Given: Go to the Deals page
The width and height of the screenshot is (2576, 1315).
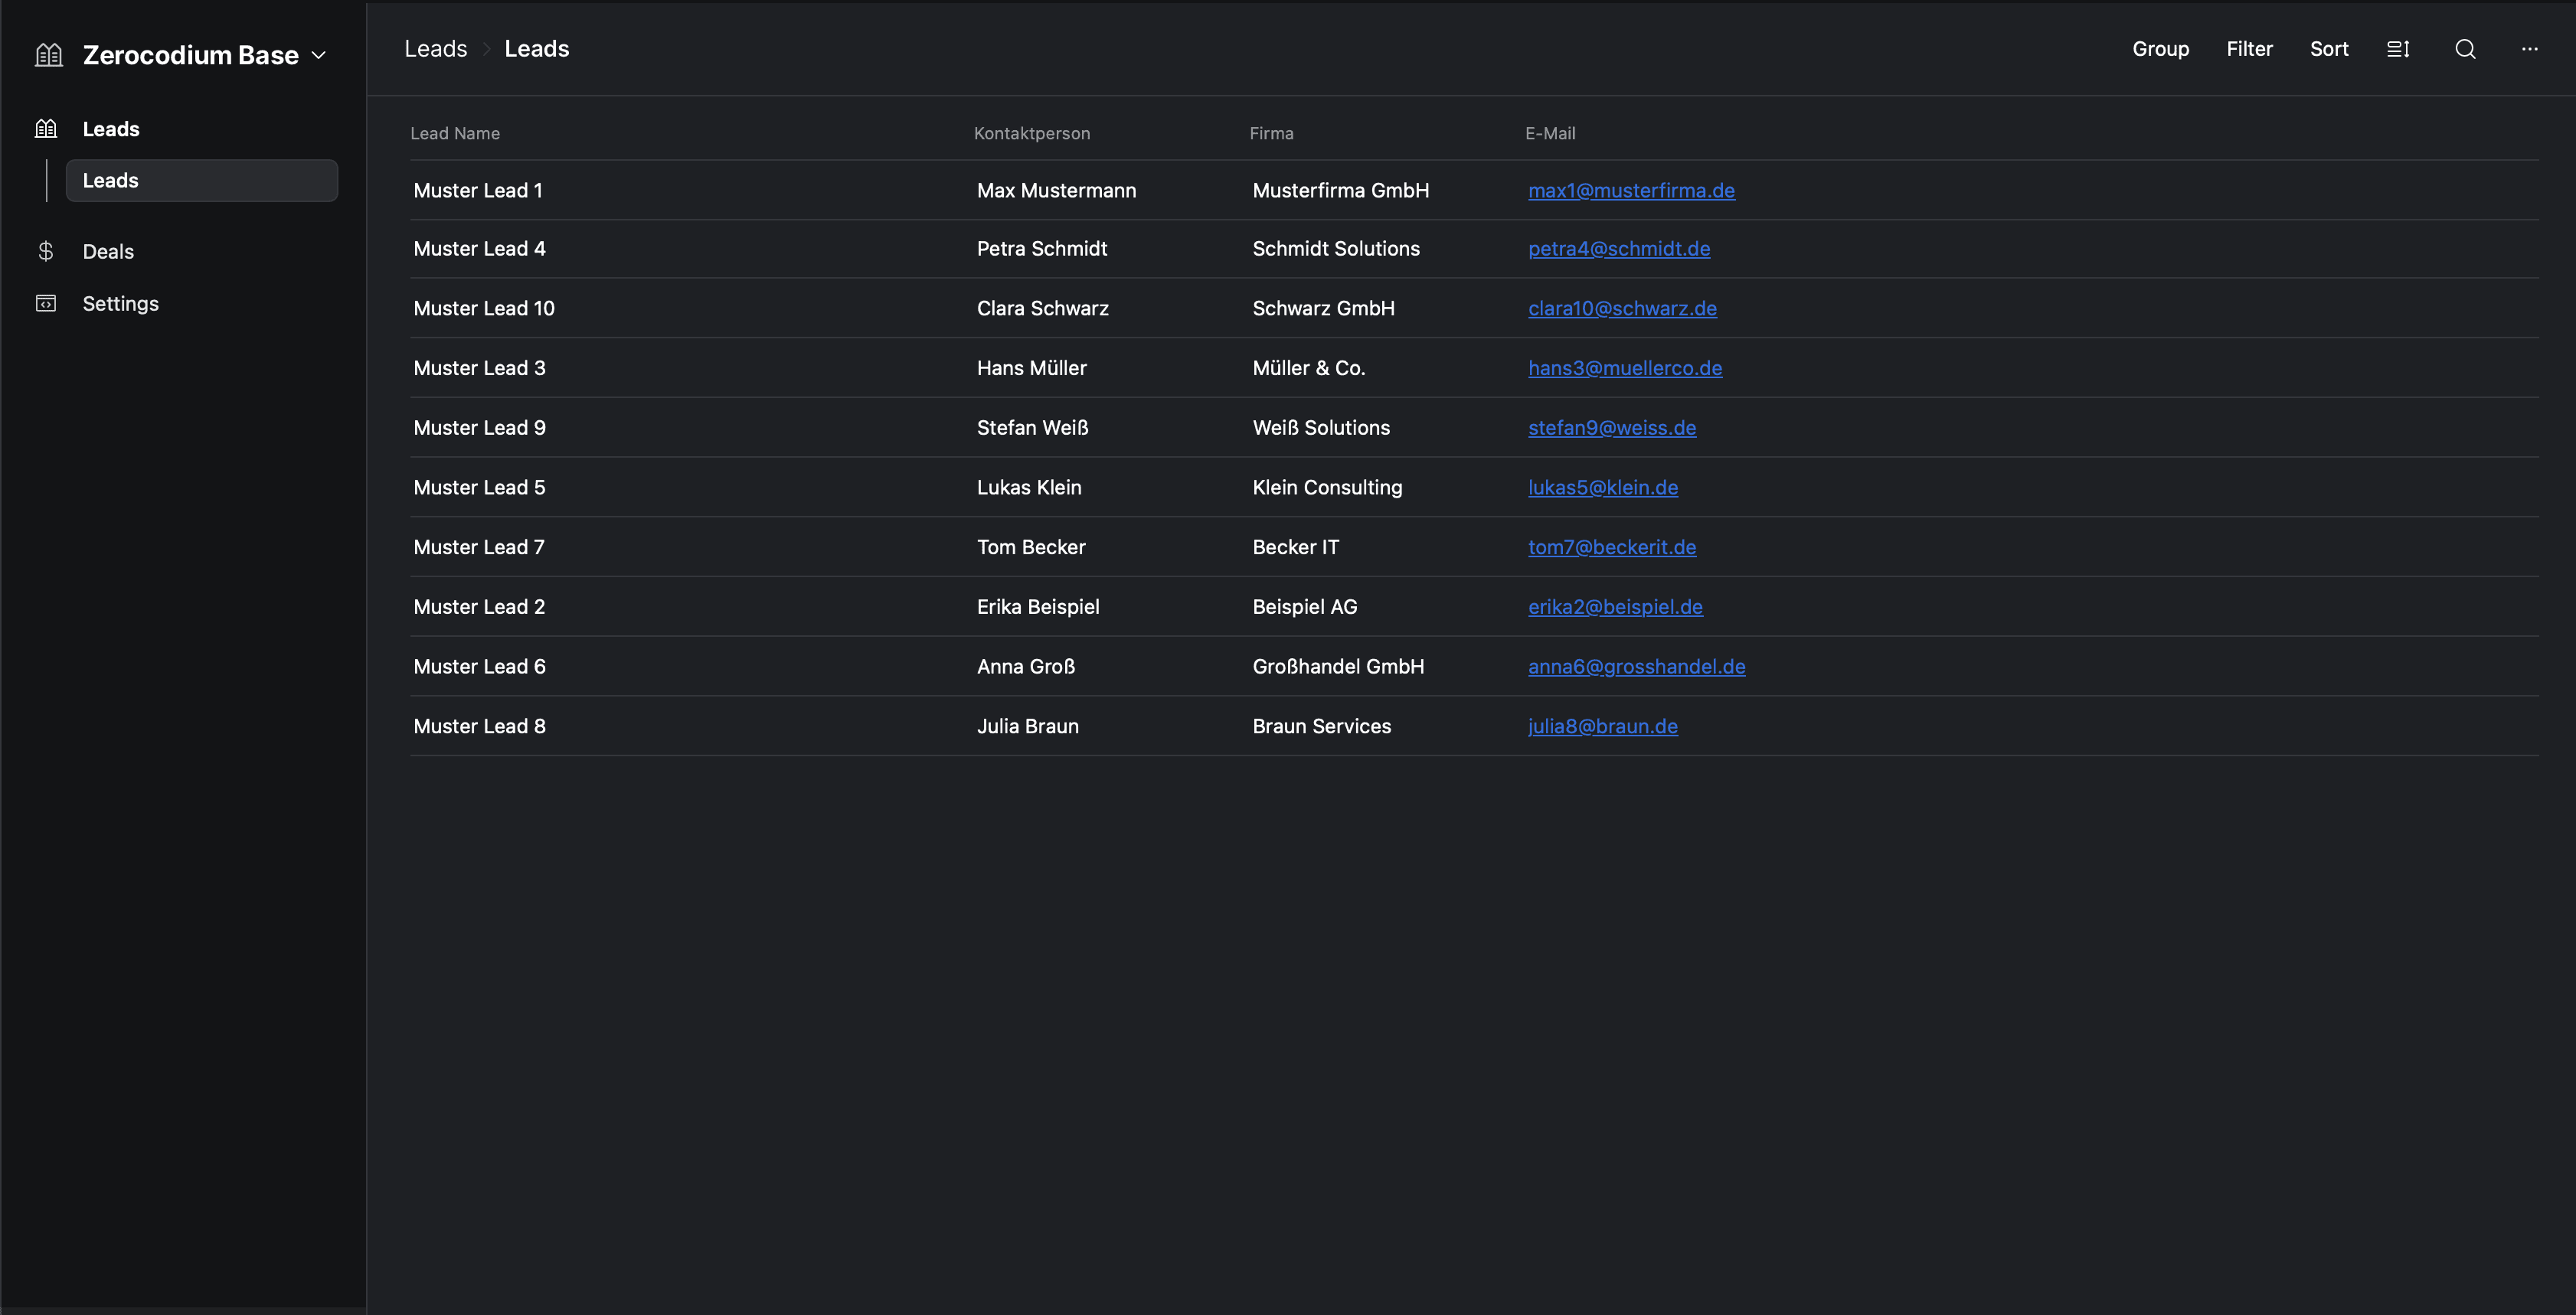Looking at the screenshot, I should [108, 252].
